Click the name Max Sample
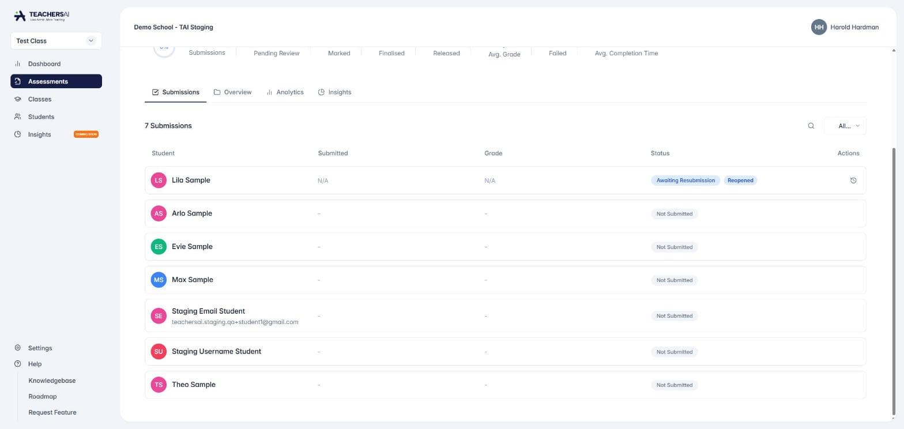Image resolution: width=904 pixels, height=429 pixels. (x=193, y=280)
